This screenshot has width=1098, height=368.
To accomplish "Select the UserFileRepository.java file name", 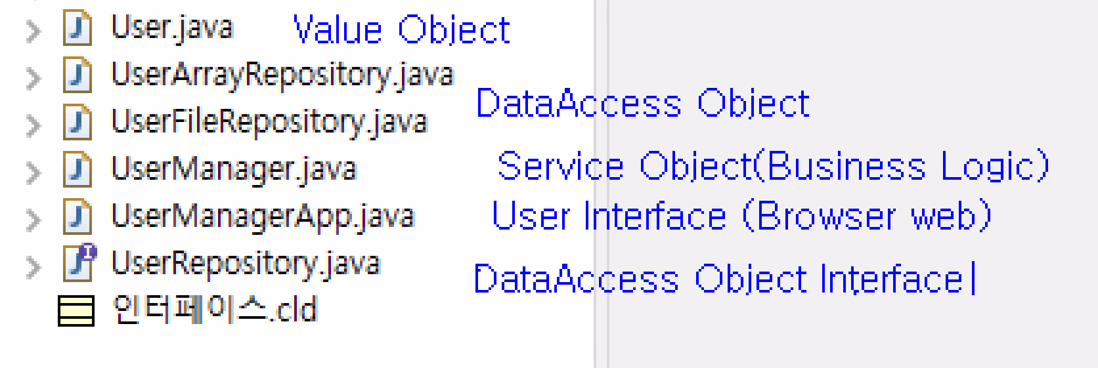I will [x=269, y=123].
